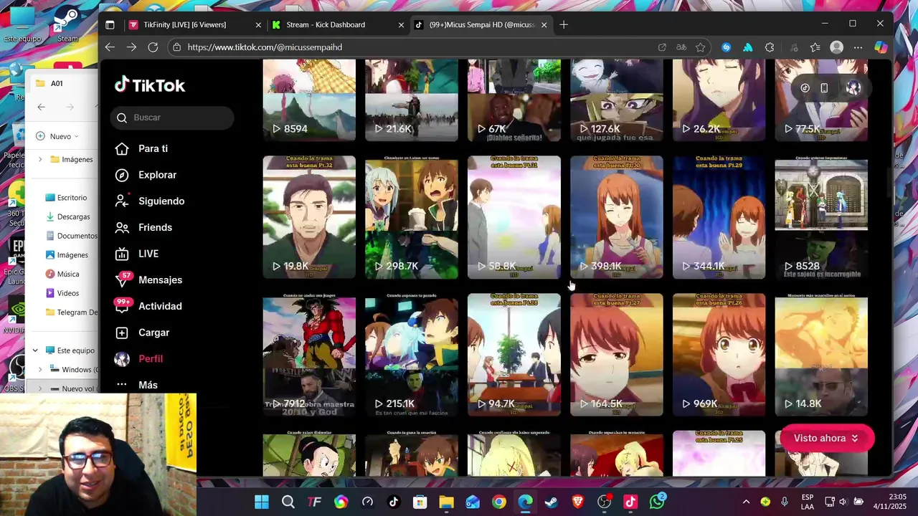The width and height of the screenshot is (918, 516).
Task: Expand Imágenes folder in File Explorer tree
Action: tap(40, 159)
